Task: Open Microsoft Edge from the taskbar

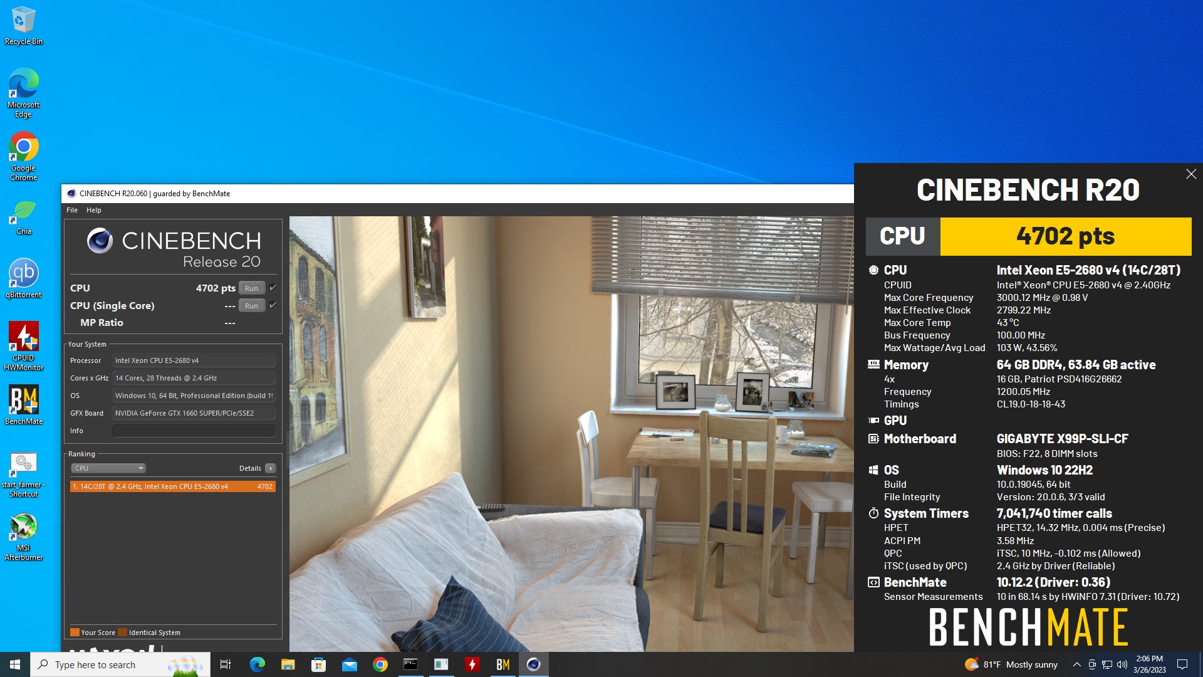Action: [x=257, y=664]
